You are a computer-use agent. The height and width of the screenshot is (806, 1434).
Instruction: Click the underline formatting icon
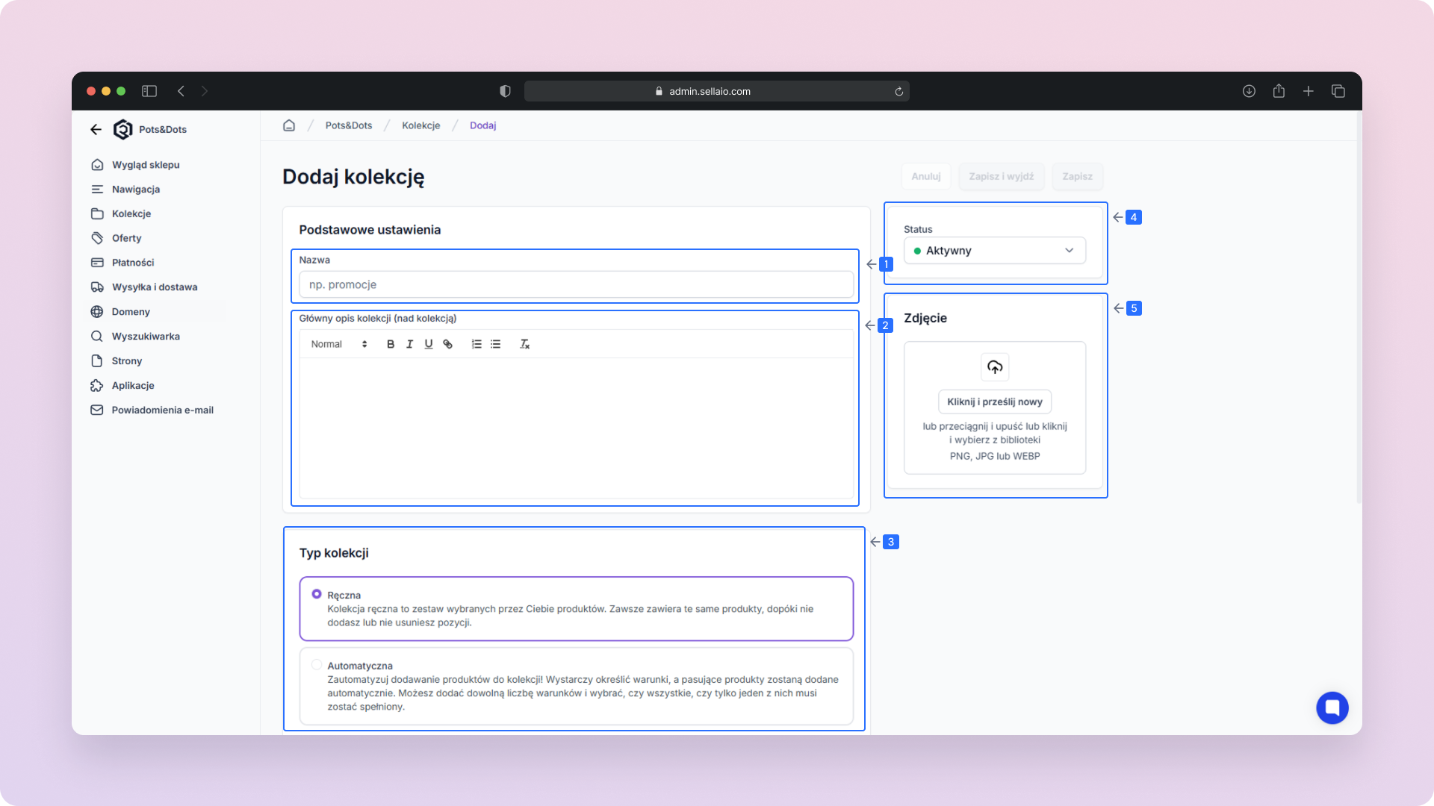click(x=429, y=344)
